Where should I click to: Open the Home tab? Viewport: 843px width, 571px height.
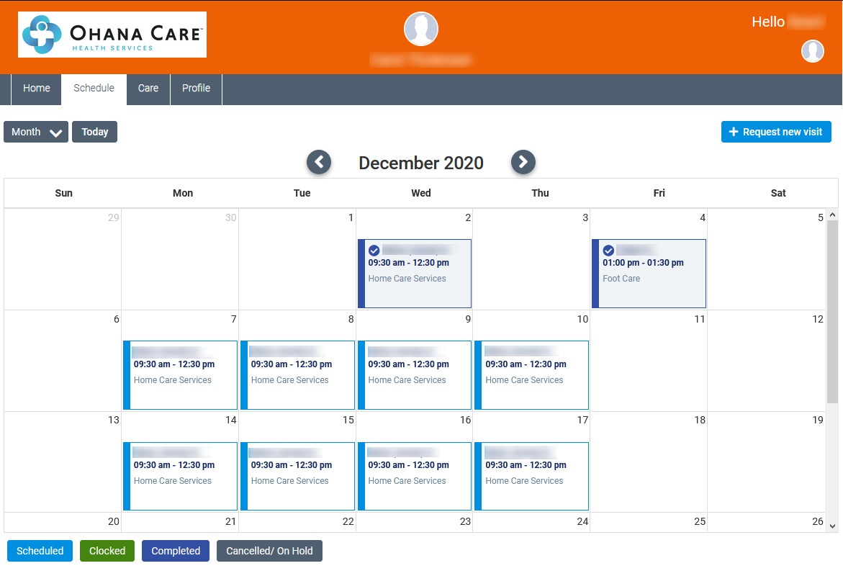tap(37, 89)
